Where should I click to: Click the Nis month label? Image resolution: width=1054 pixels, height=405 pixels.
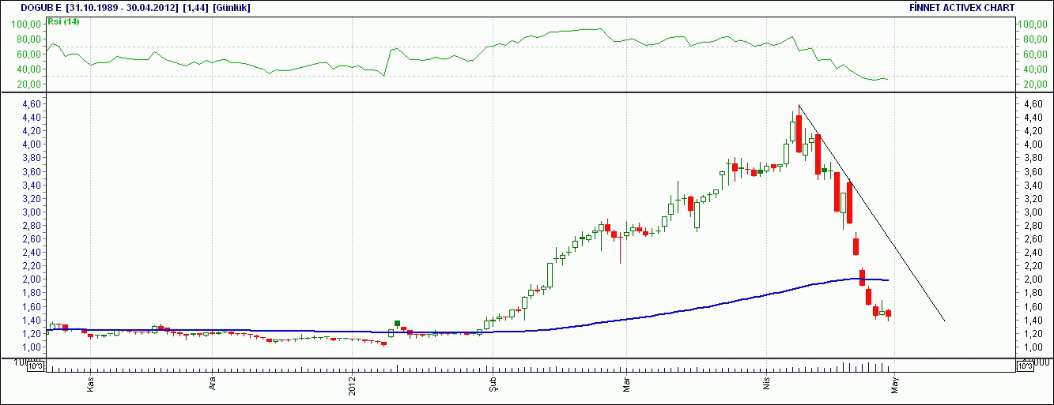coord(765,385)
